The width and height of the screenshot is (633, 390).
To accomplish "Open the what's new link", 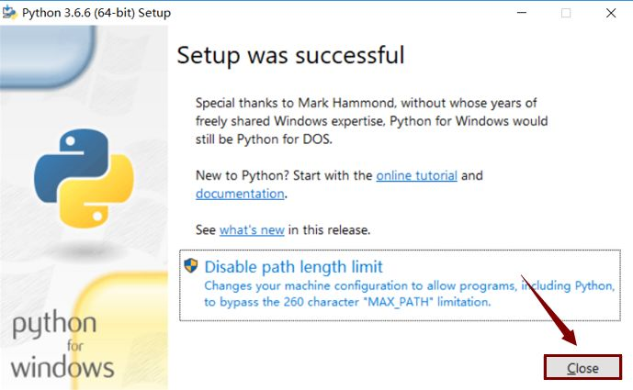I will pyautogui.click(x=252, y=230).
